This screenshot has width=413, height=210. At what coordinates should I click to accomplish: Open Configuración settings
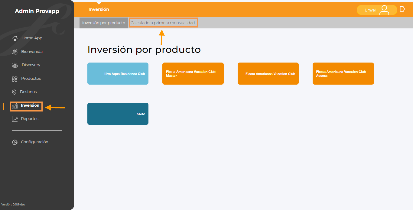click(34, 142)
